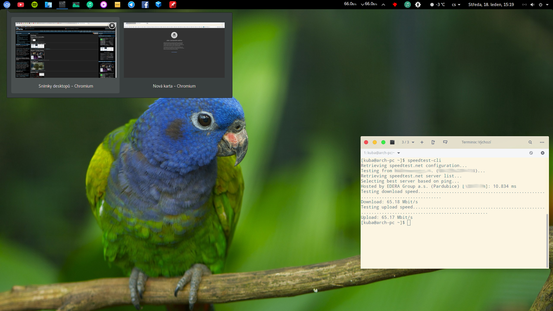Click the terminal prompt cursor line

(386, 223)
